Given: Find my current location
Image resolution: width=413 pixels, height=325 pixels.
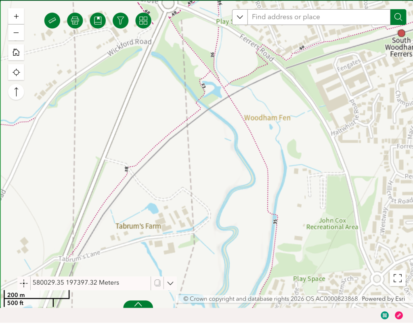Looking at the screenshot, I should click(16, 72).
